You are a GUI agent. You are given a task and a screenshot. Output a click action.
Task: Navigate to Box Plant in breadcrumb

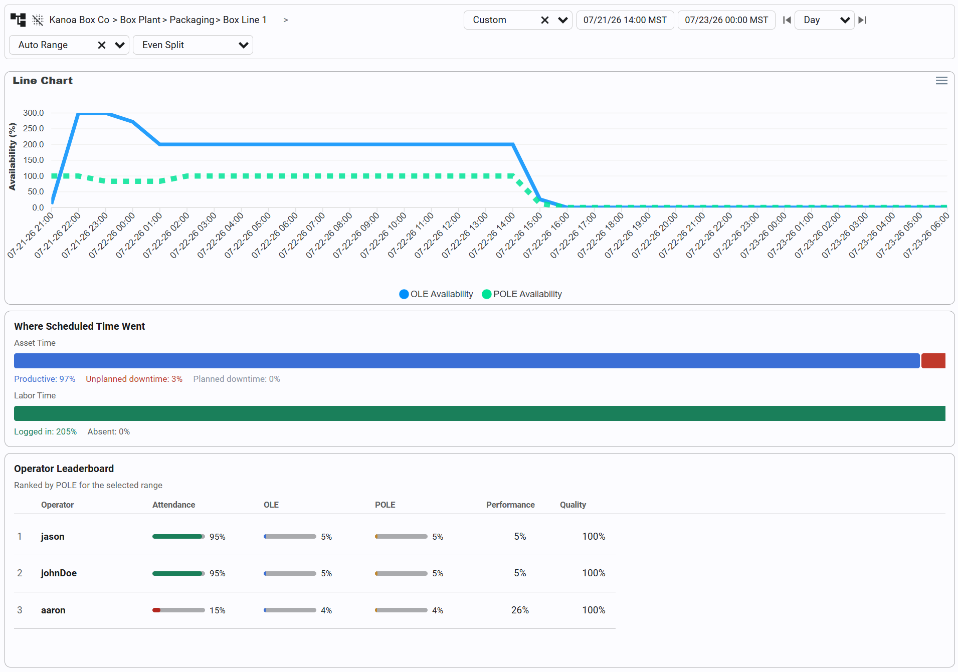coord(140,20)
